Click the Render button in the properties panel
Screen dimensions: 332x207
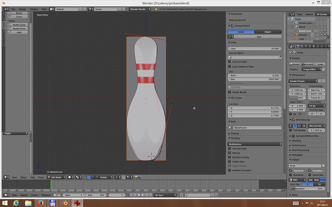295,64
